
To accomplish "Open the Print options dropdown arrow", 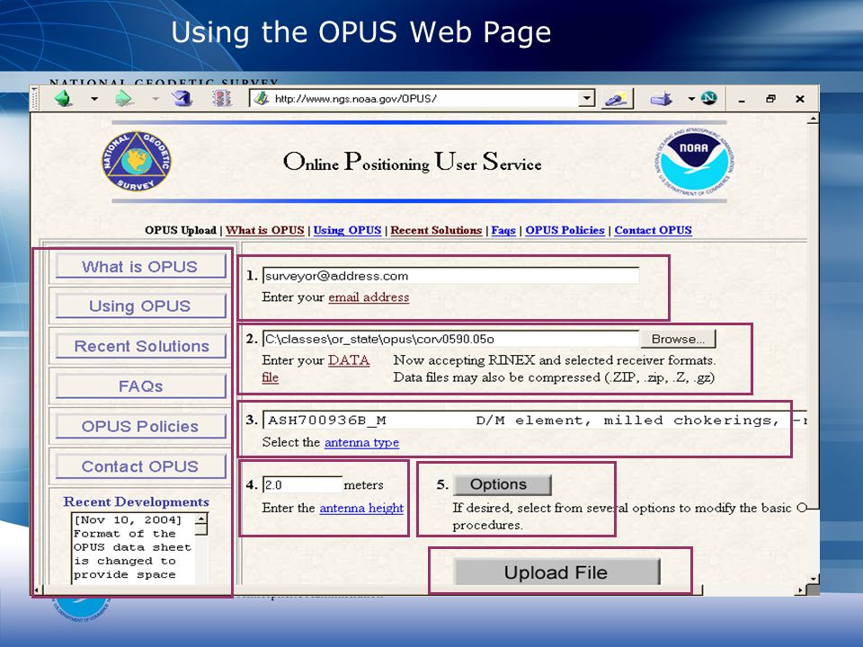I will click(690, 100).
